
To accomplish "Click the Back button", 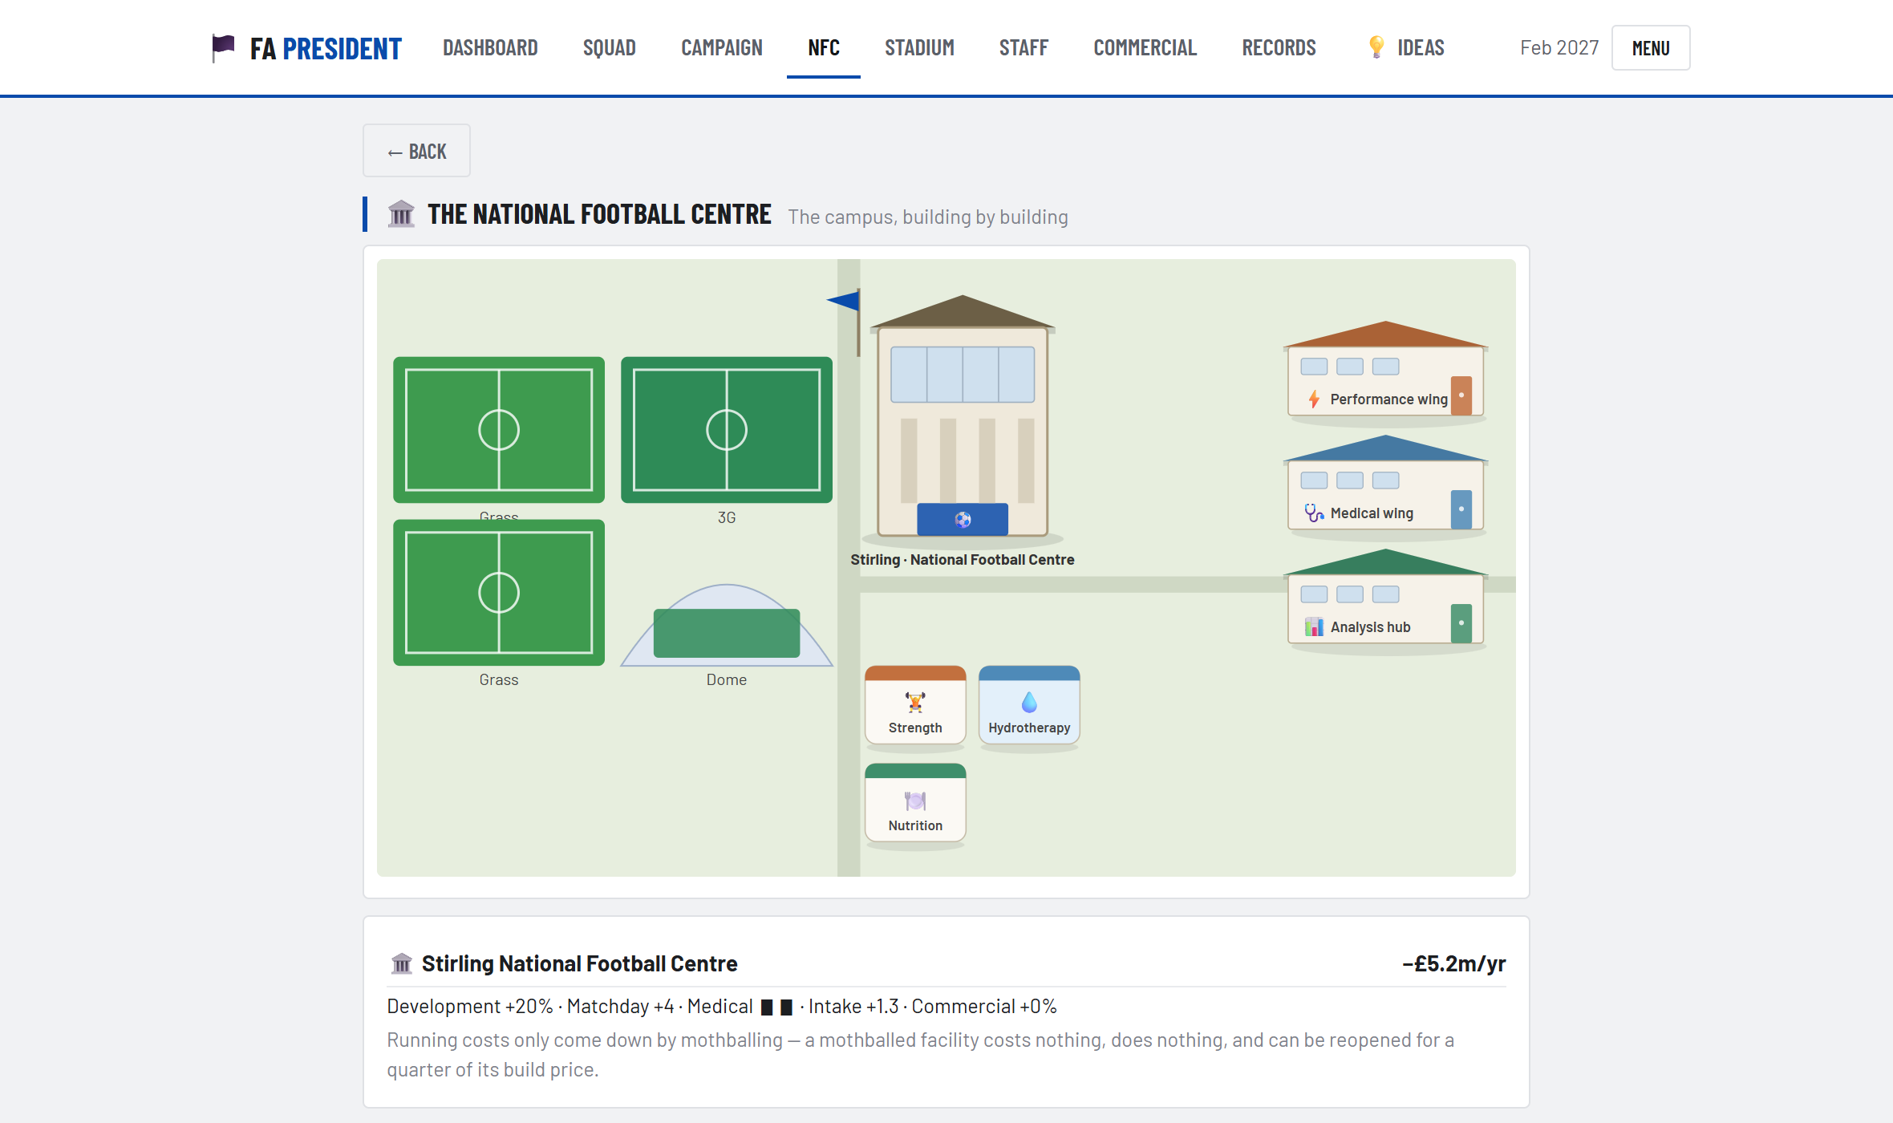I will [x=416, y=151].
